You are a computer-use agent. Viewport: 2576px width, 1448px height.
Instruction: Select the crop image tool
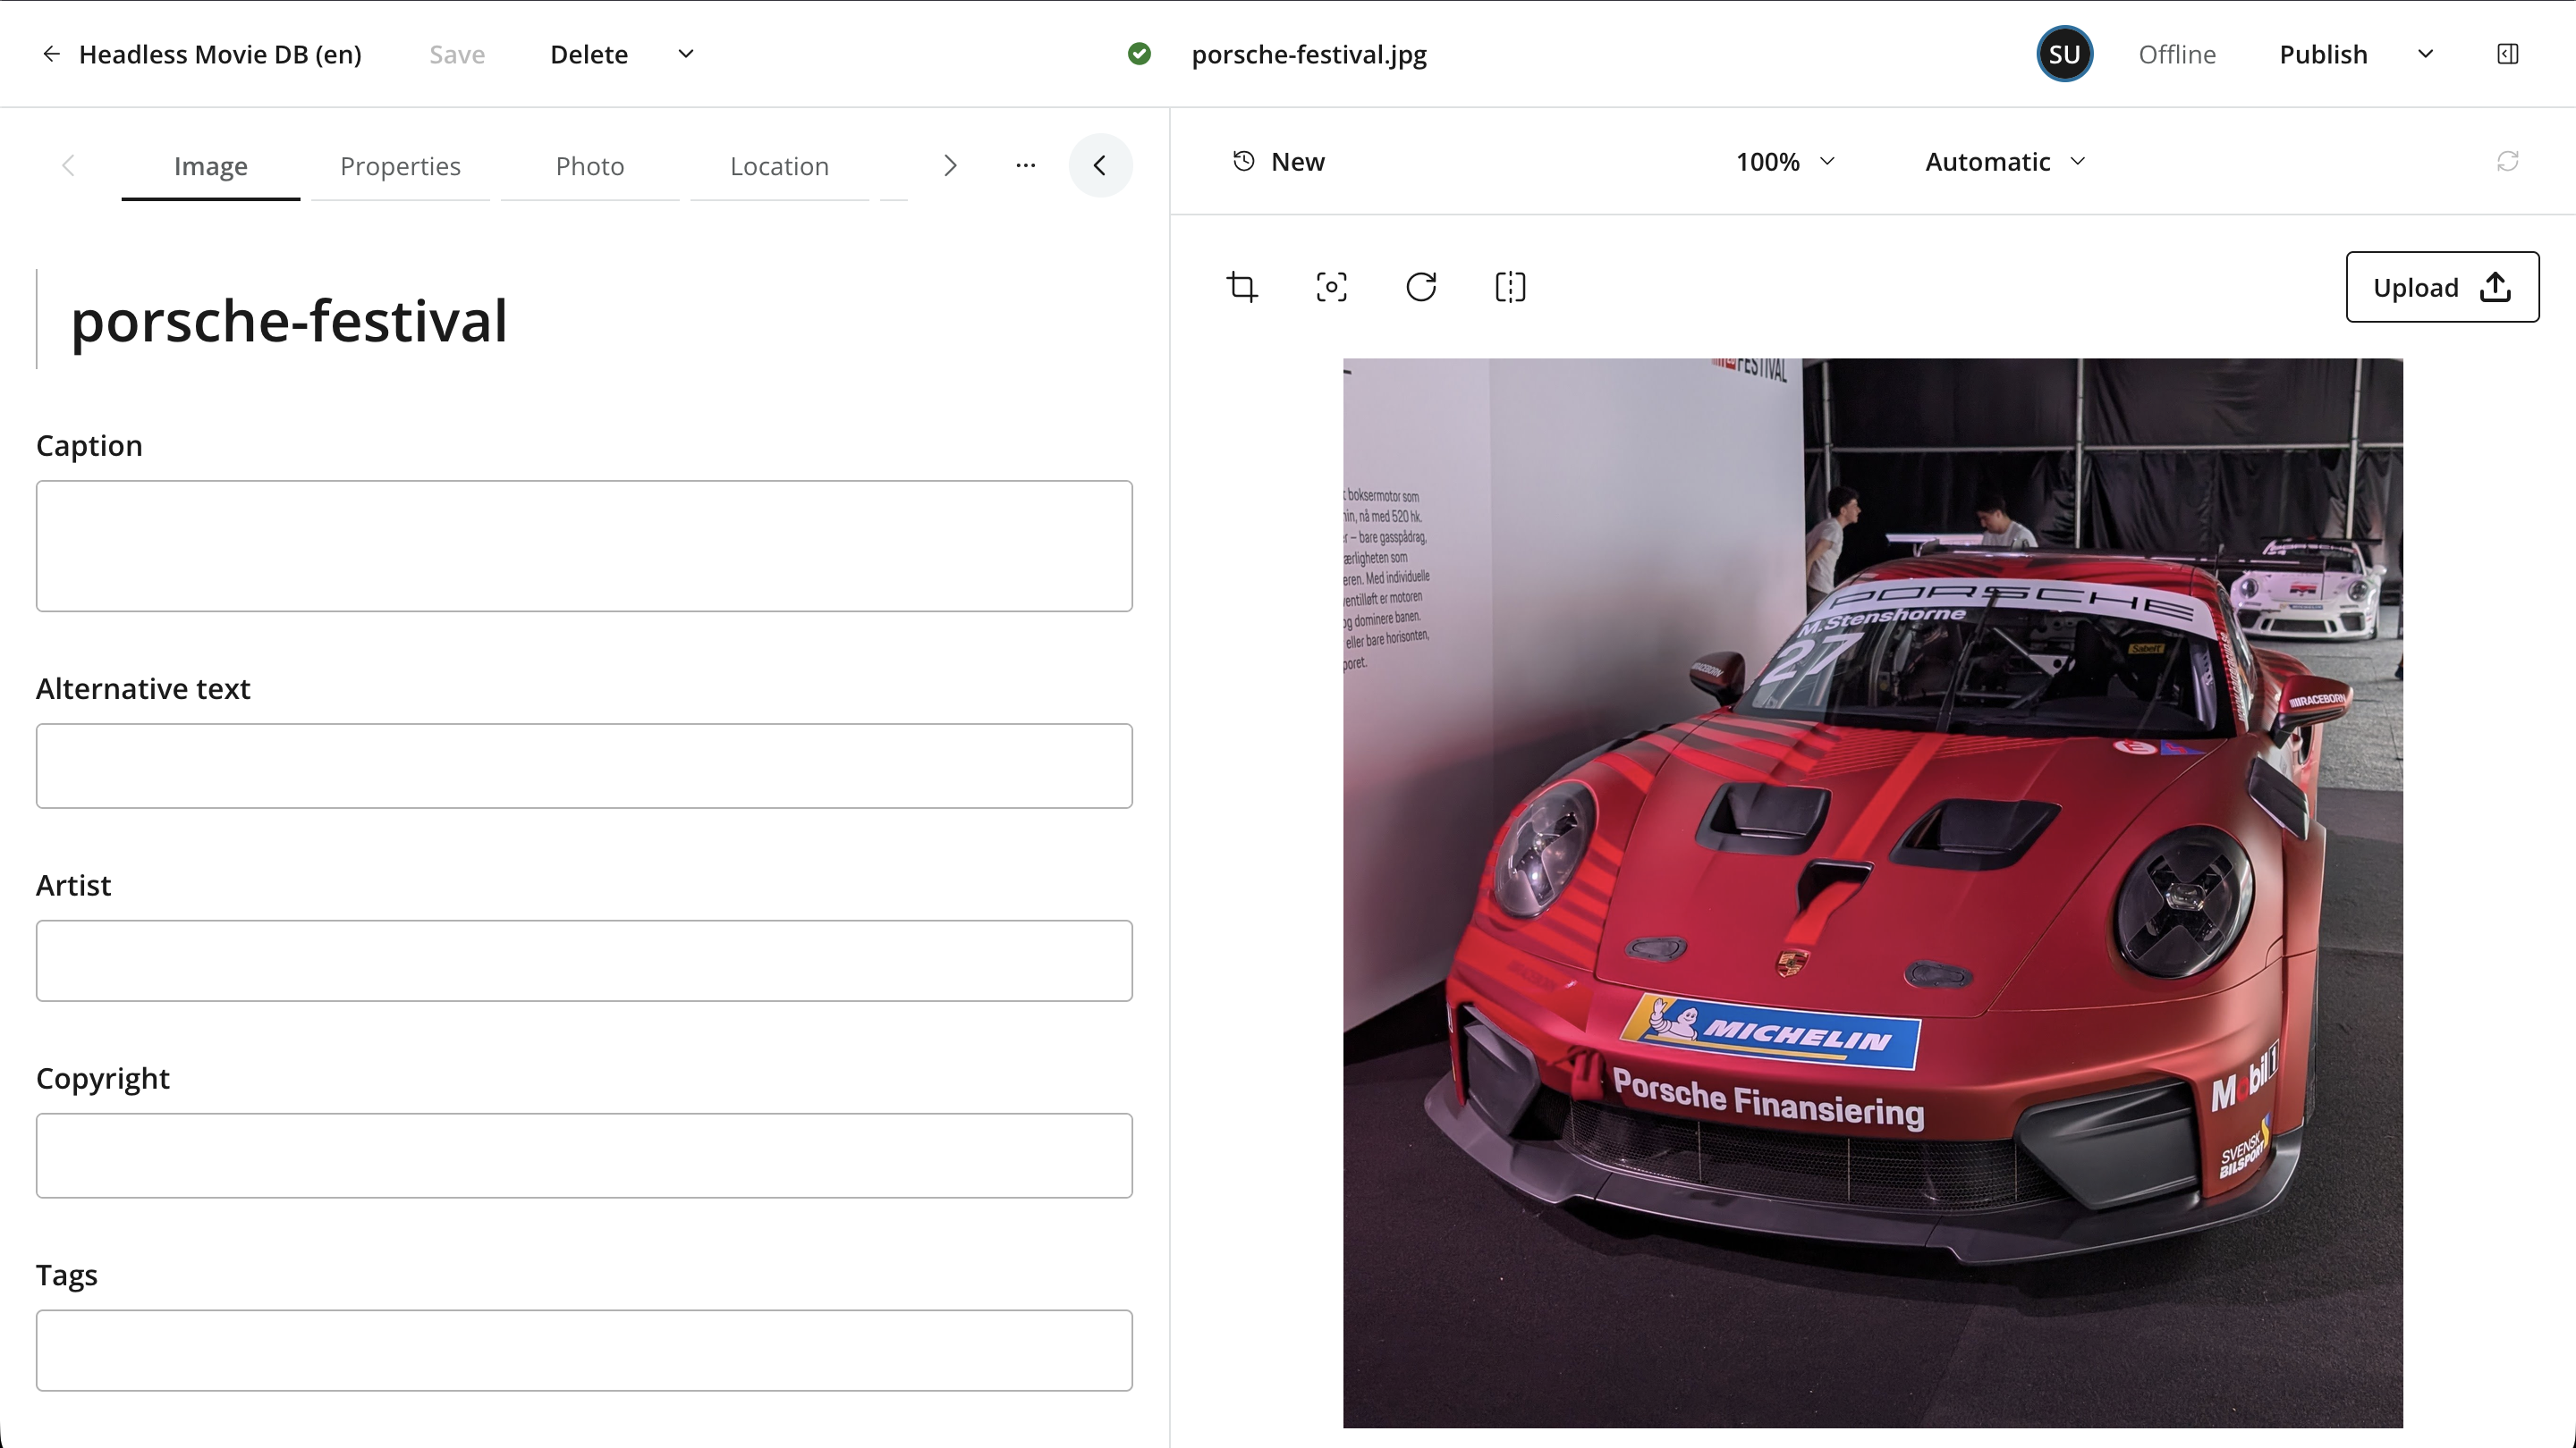tap(1242, 288)
